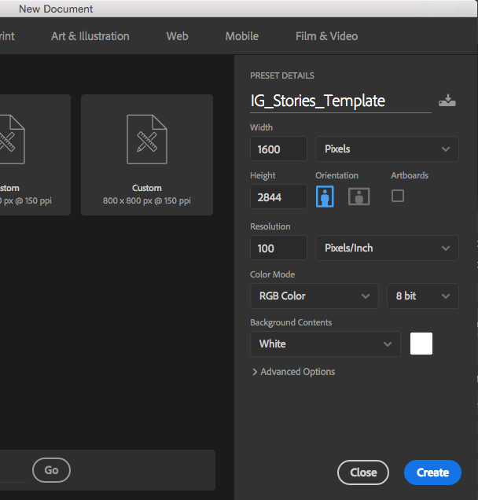Screen dimensions: 478x500
Task: Select the partially visible Custom preset card
Action: point(35,155)
